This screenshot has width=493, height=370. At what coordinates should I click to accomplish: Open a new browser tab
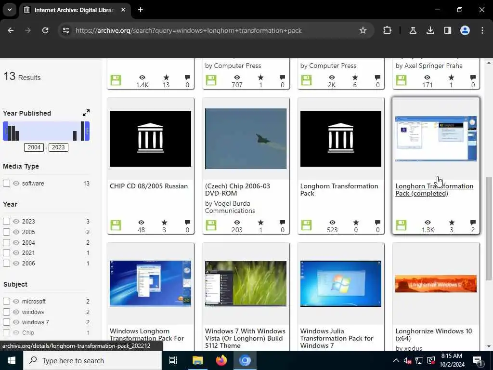141,10
